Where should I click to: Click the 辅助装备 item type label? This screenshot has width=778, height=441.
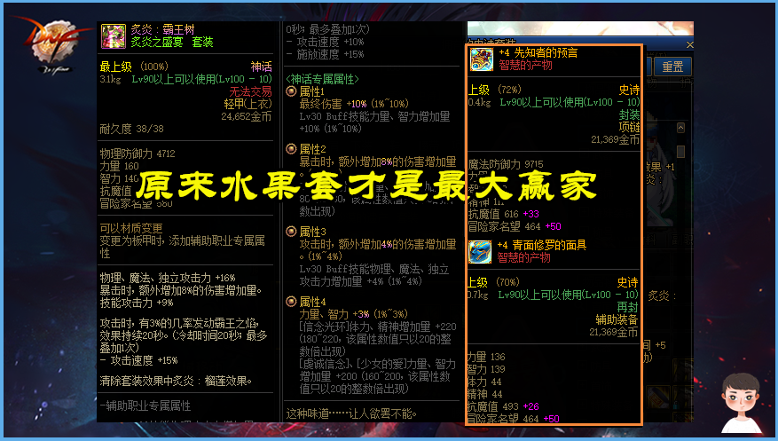617,319
